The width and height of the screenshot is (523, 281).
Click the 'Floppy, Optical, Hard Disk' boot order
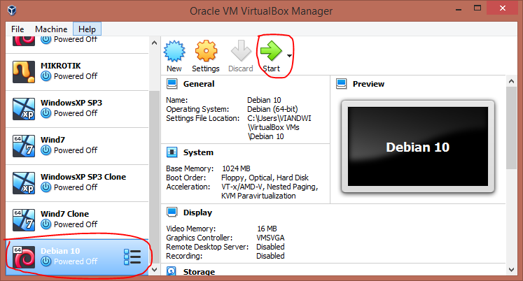(x=265, y=178)
